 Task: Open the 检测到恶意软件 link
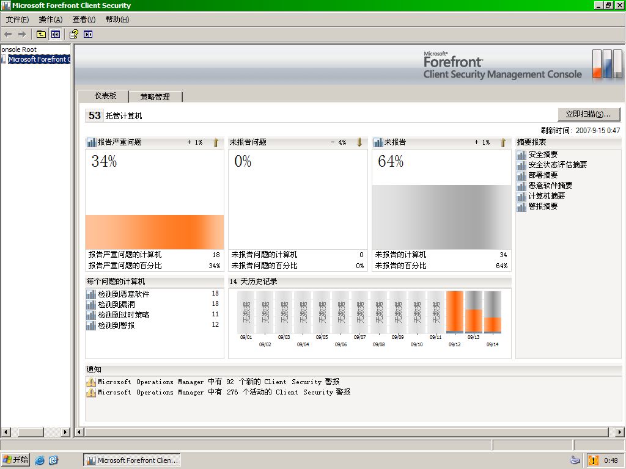coord(123,294)
